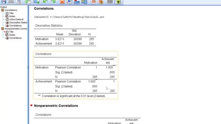
Task: Click the 1.000** value in Motivation row
Action: coord(110,67)
